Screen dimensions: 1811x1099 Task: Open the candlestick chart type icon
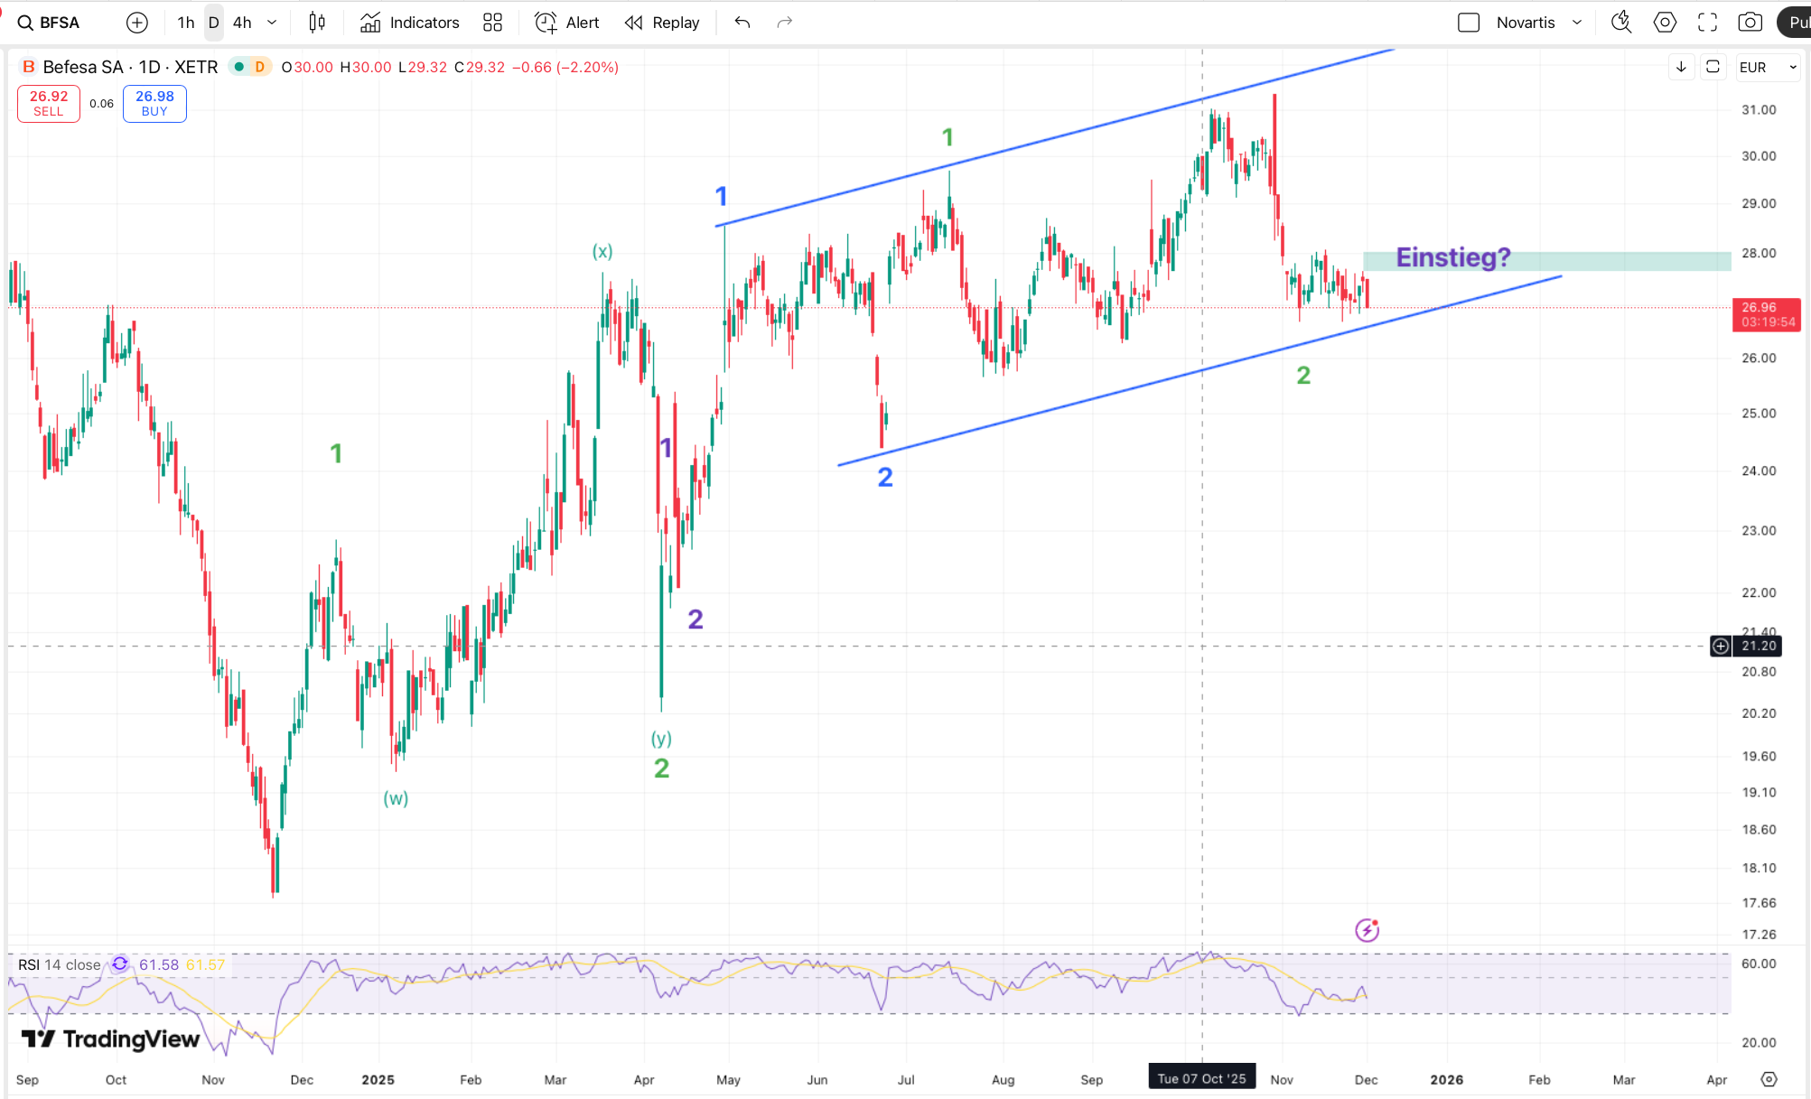pyautogui.click(x=317, y=23)
